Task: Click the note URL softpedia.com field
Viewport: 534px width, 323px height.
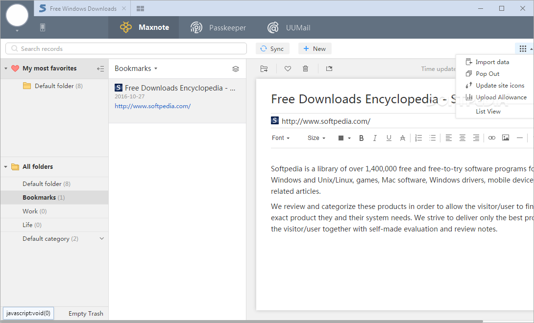Action: (x=326, y=121)
